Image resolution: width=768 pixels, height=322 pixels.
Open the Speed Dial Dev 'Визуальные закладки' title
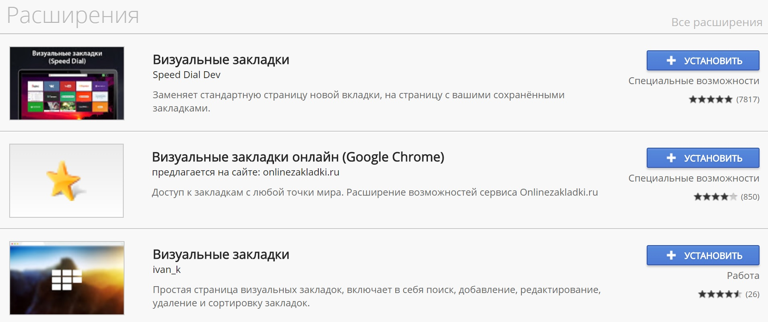[221, 60]
